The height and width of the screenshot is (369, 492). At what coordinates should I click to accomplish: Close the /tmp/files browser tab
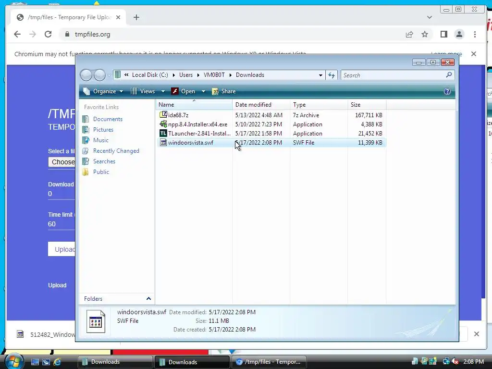pyautogui.click(x=118, y=17)
